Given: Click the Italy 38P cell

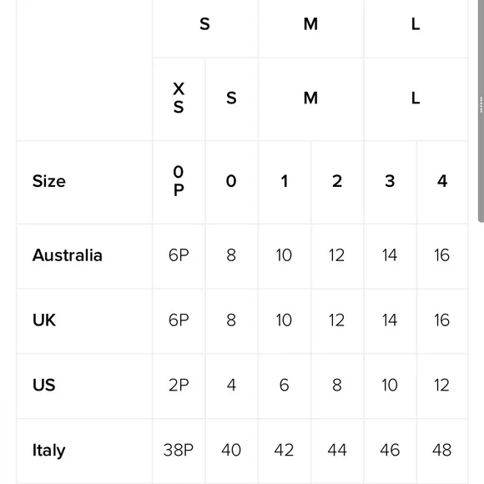Looking at the screenshot, I should pyautogui.click(x=179, y=451).
